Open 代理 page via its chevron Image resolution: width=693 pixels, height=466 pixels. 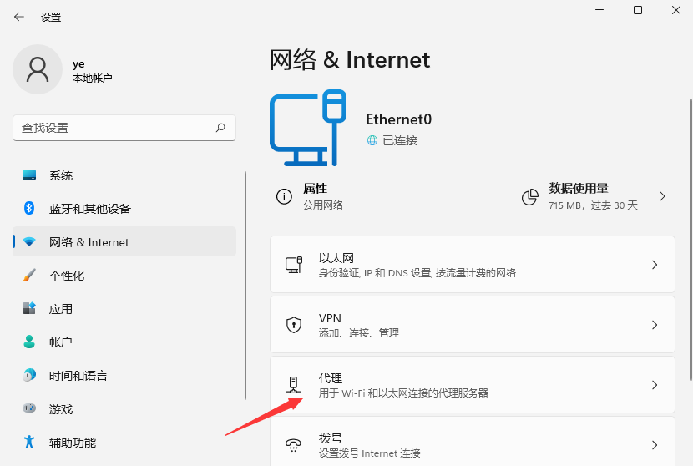click(655, 385)
